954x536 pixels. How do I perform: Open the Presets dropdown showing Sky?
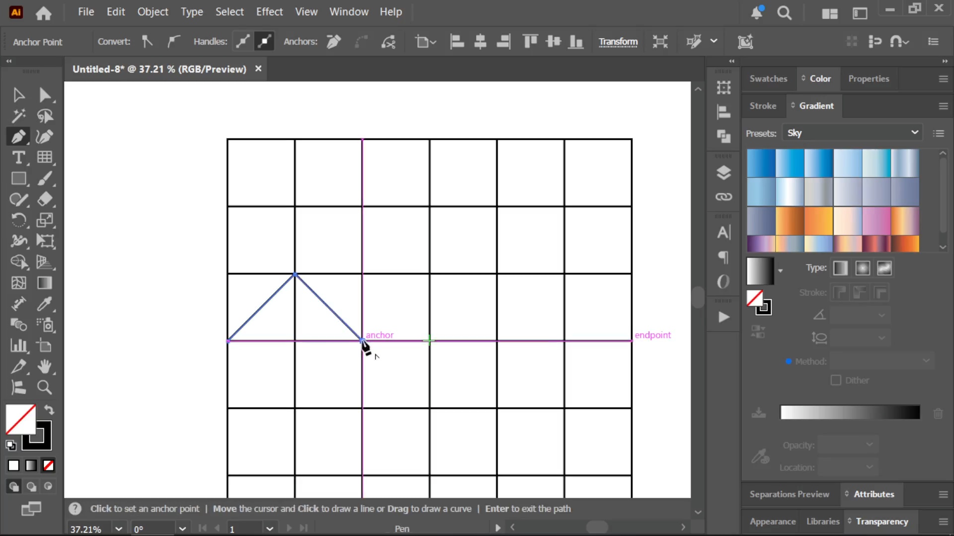pyautogui.click(x=852, y=133)
